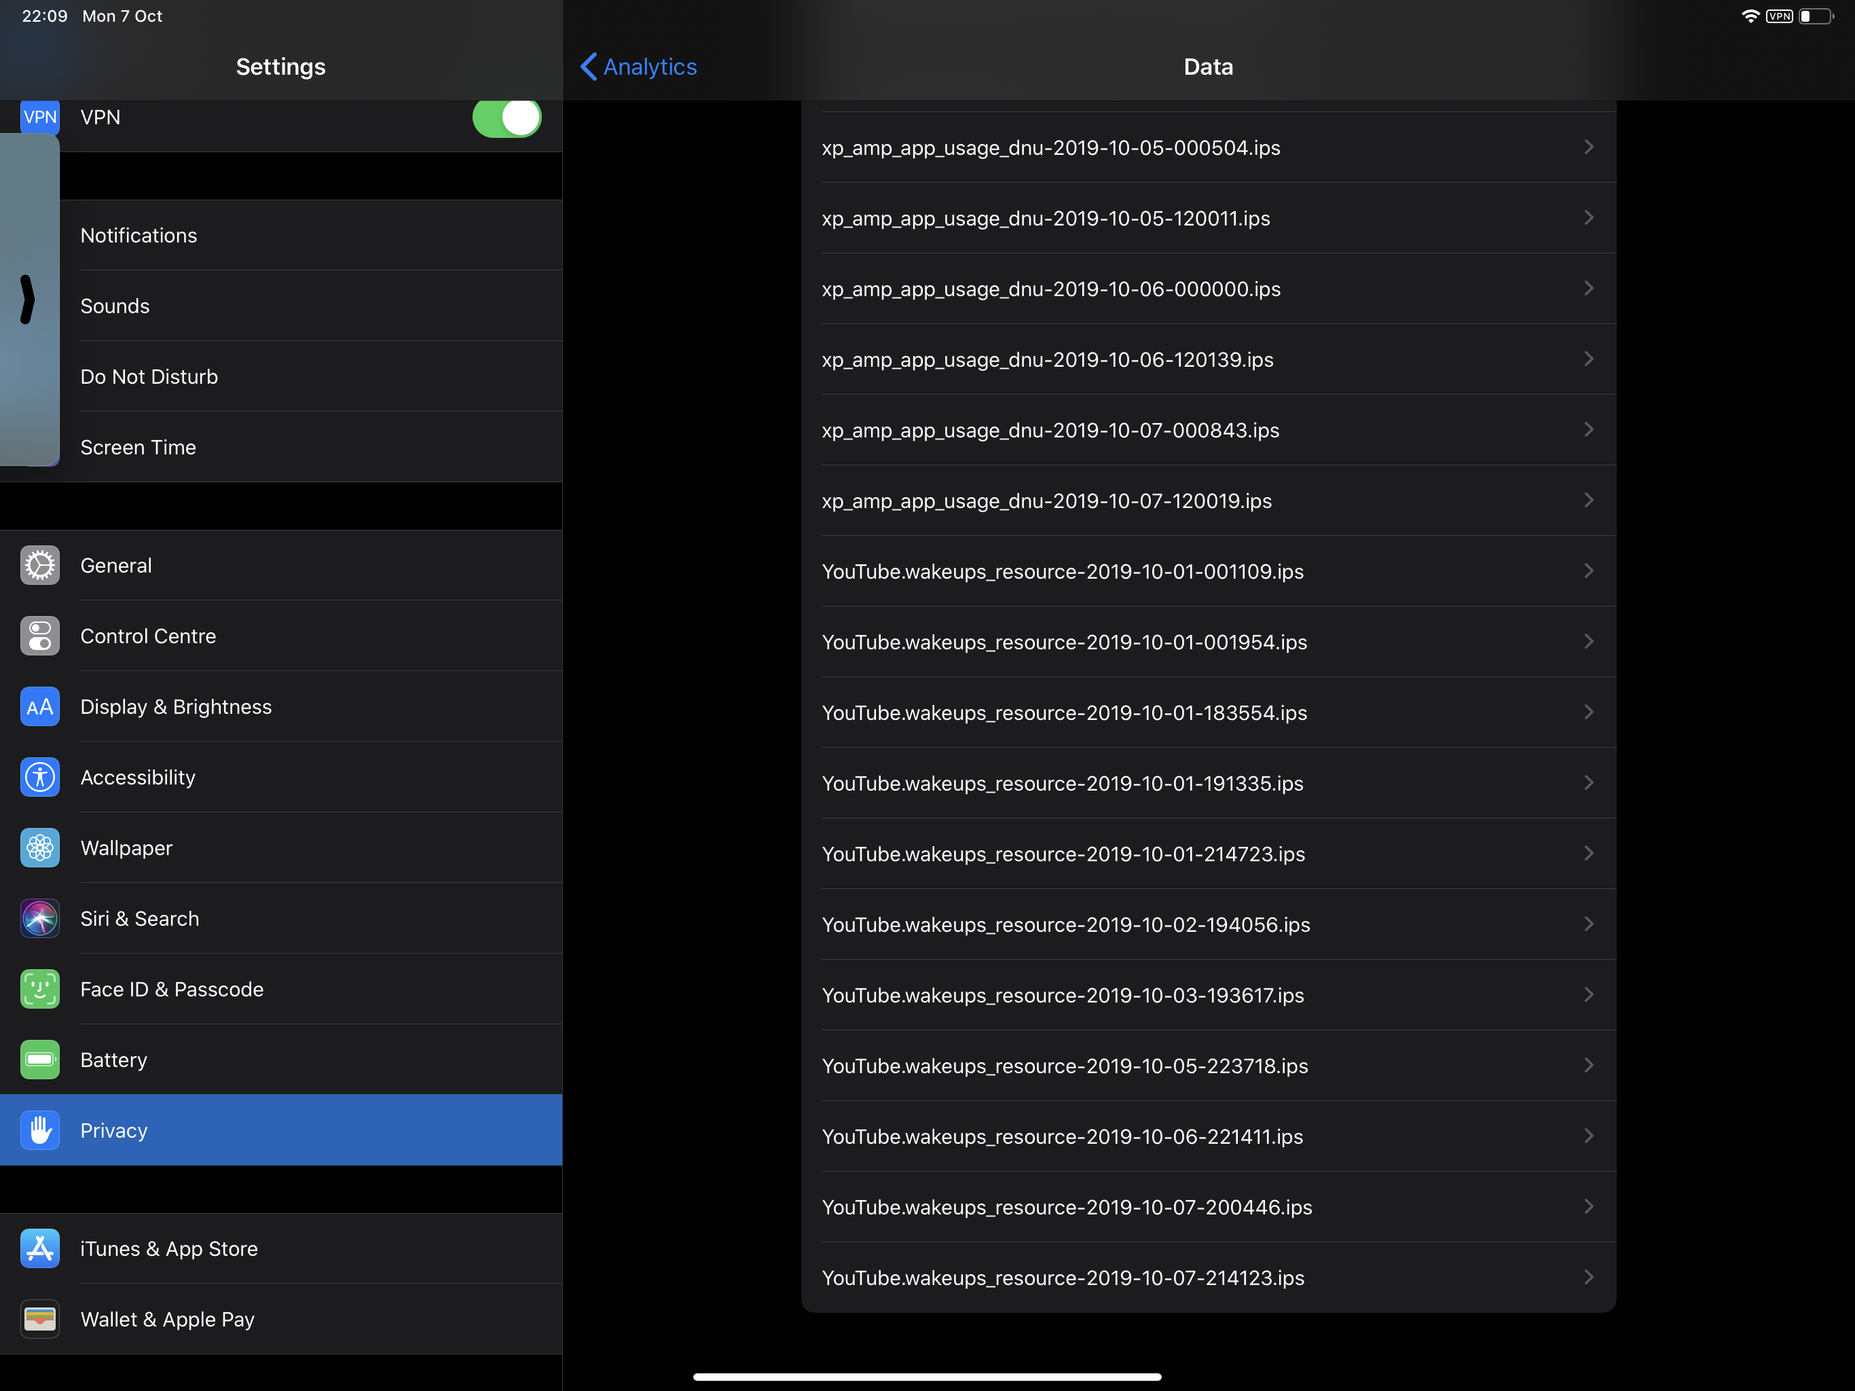This screenshot has width=1855, height=1391.
Task: Open YouTube.wakeups_resource-2019-10-01-191335.ips
Action: click(x=1209, y=782)
